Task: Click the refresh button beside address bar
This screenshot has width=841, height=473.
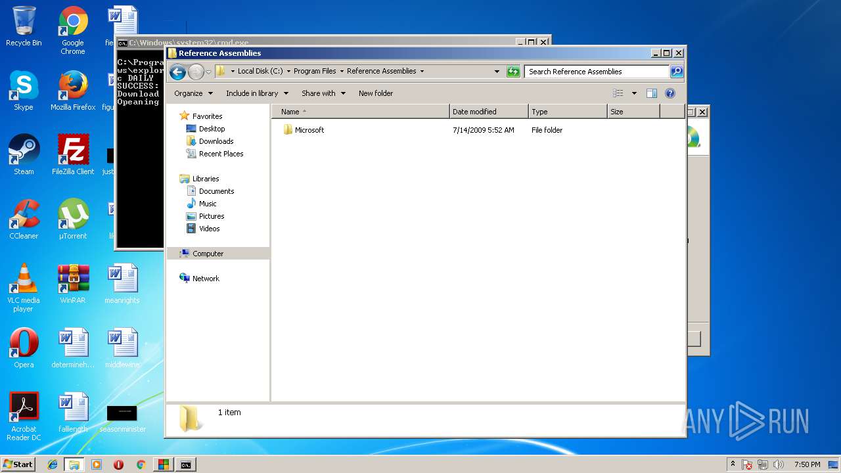Action: pyautogui.click(x=513, y=72)
